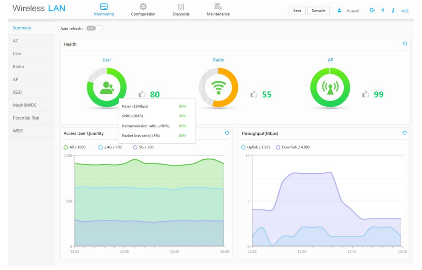Image resolution: width=422 pixels, height=270 pixels.
Task: Click the information 'i' icon
Action: point(393,10)
